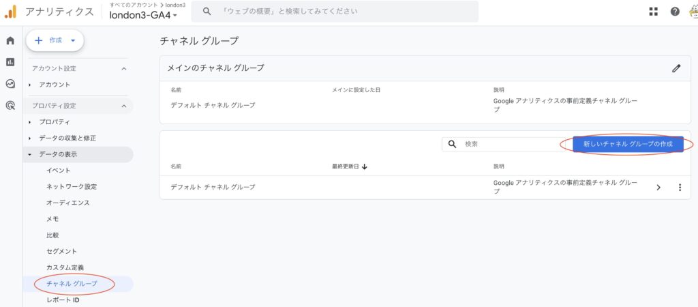Click the Home icon in left rail
698x307 pixels.
[x=10, y=41]
